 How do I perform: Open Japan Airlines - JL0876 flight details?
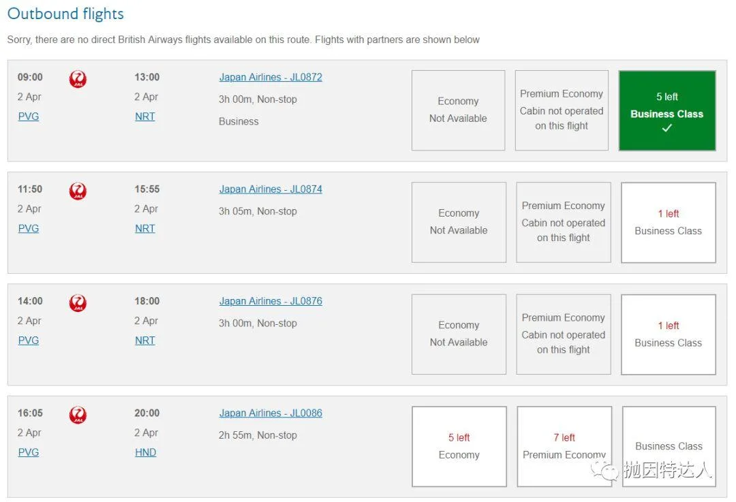271,301
